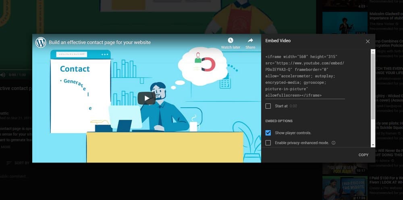The image size is (403, 200).
Task: Enable privacy-enhanced mode checkbox
Action: tap(268, 143)
